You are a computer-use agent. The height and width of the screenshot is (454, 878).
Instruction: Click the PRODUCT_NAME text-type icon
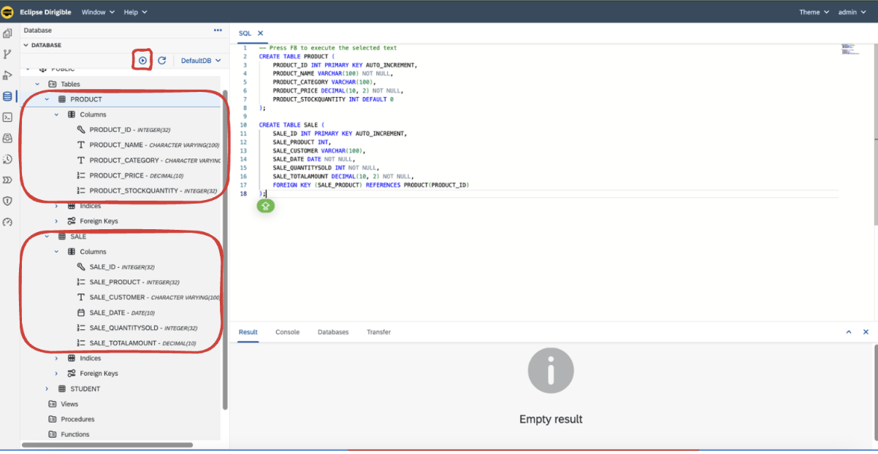point(81,145)
